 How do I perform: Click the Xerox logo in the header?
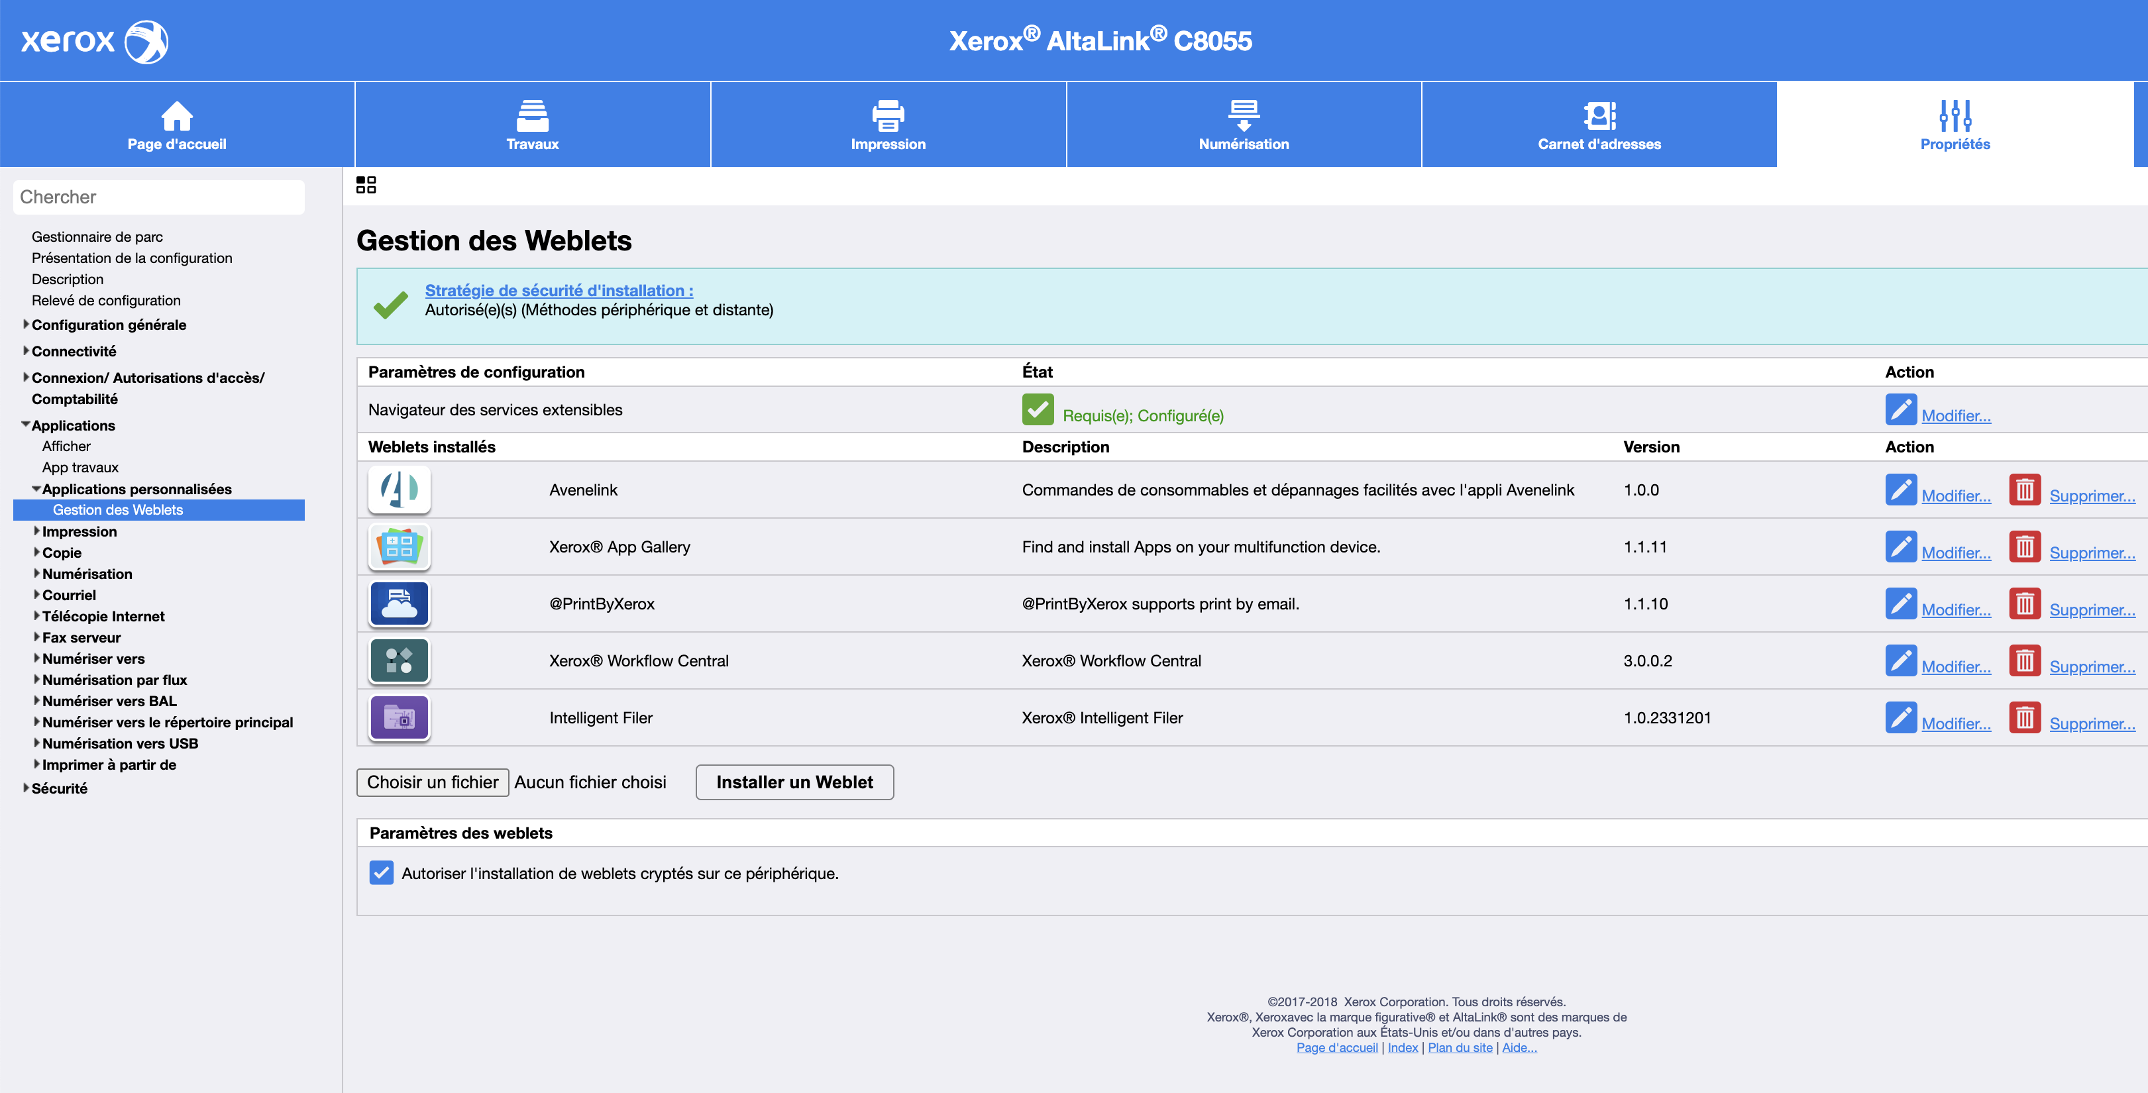pyautogui.click(x=94, y=41)
